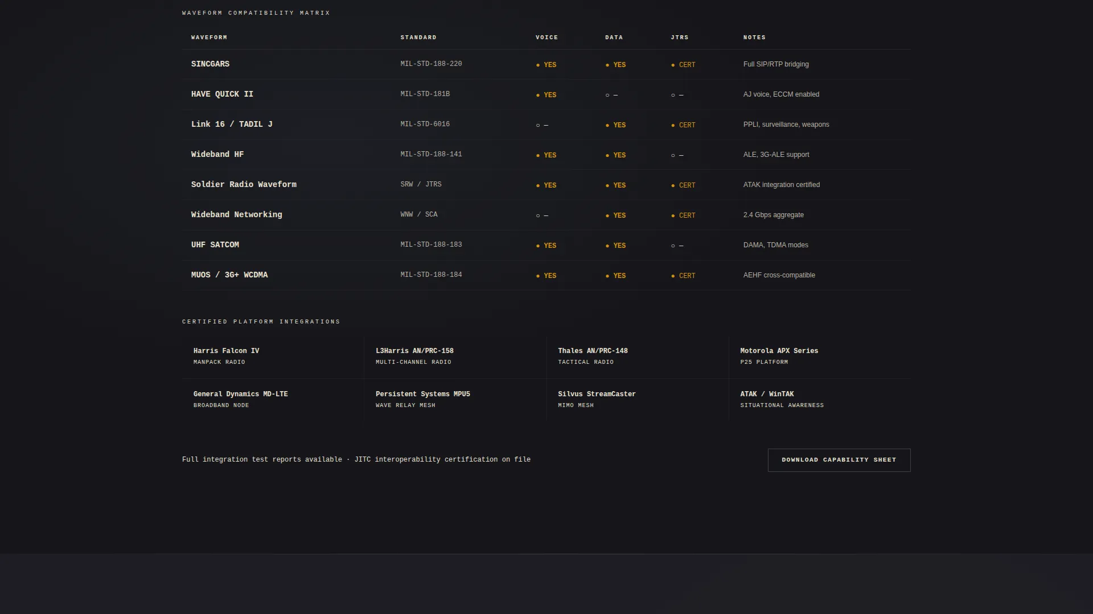The height and width of the screenshot is (614, 1093).
Task: Click the PPLI, surveillance, weapons note
Action: 786,125
